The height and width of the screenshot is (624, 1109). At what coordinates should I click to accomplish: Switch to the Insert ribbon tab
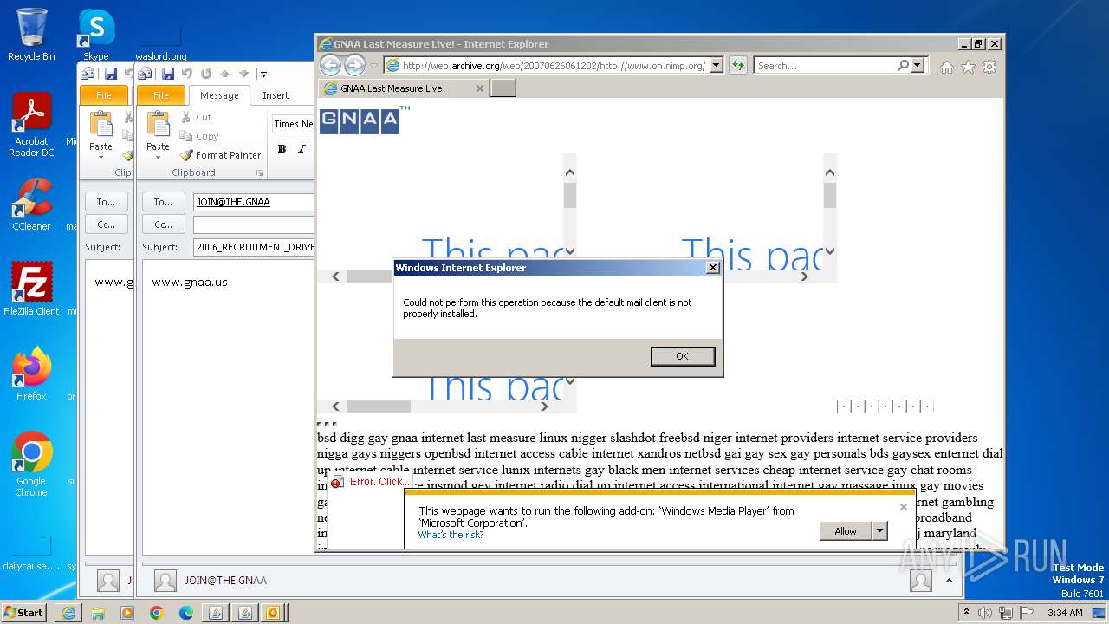[276, 95]
